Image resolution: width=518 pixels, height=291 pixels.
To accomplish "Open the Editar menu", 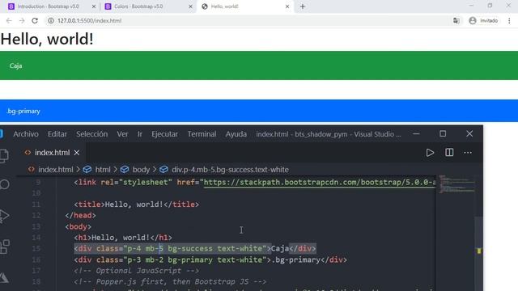I will [x=57, y=134].
